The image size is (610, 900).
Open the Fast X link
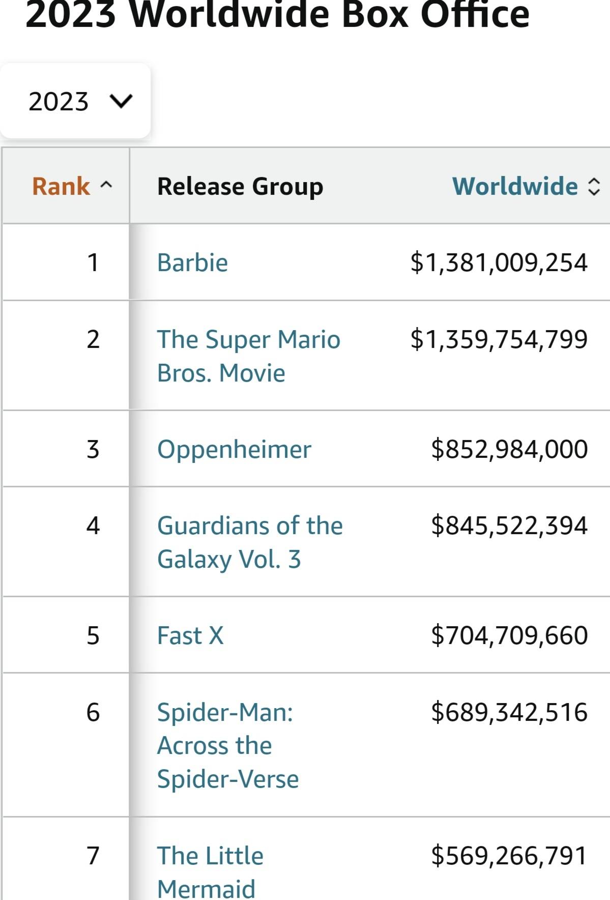click(x=190, y=635)
